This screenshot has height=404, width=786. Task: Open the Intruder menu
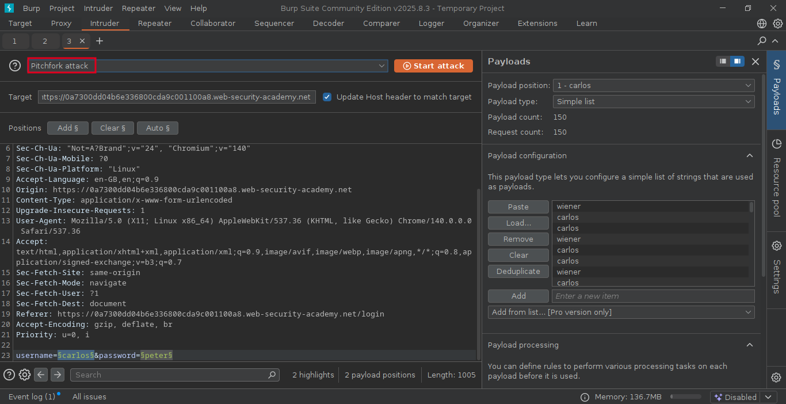(98, 8)
